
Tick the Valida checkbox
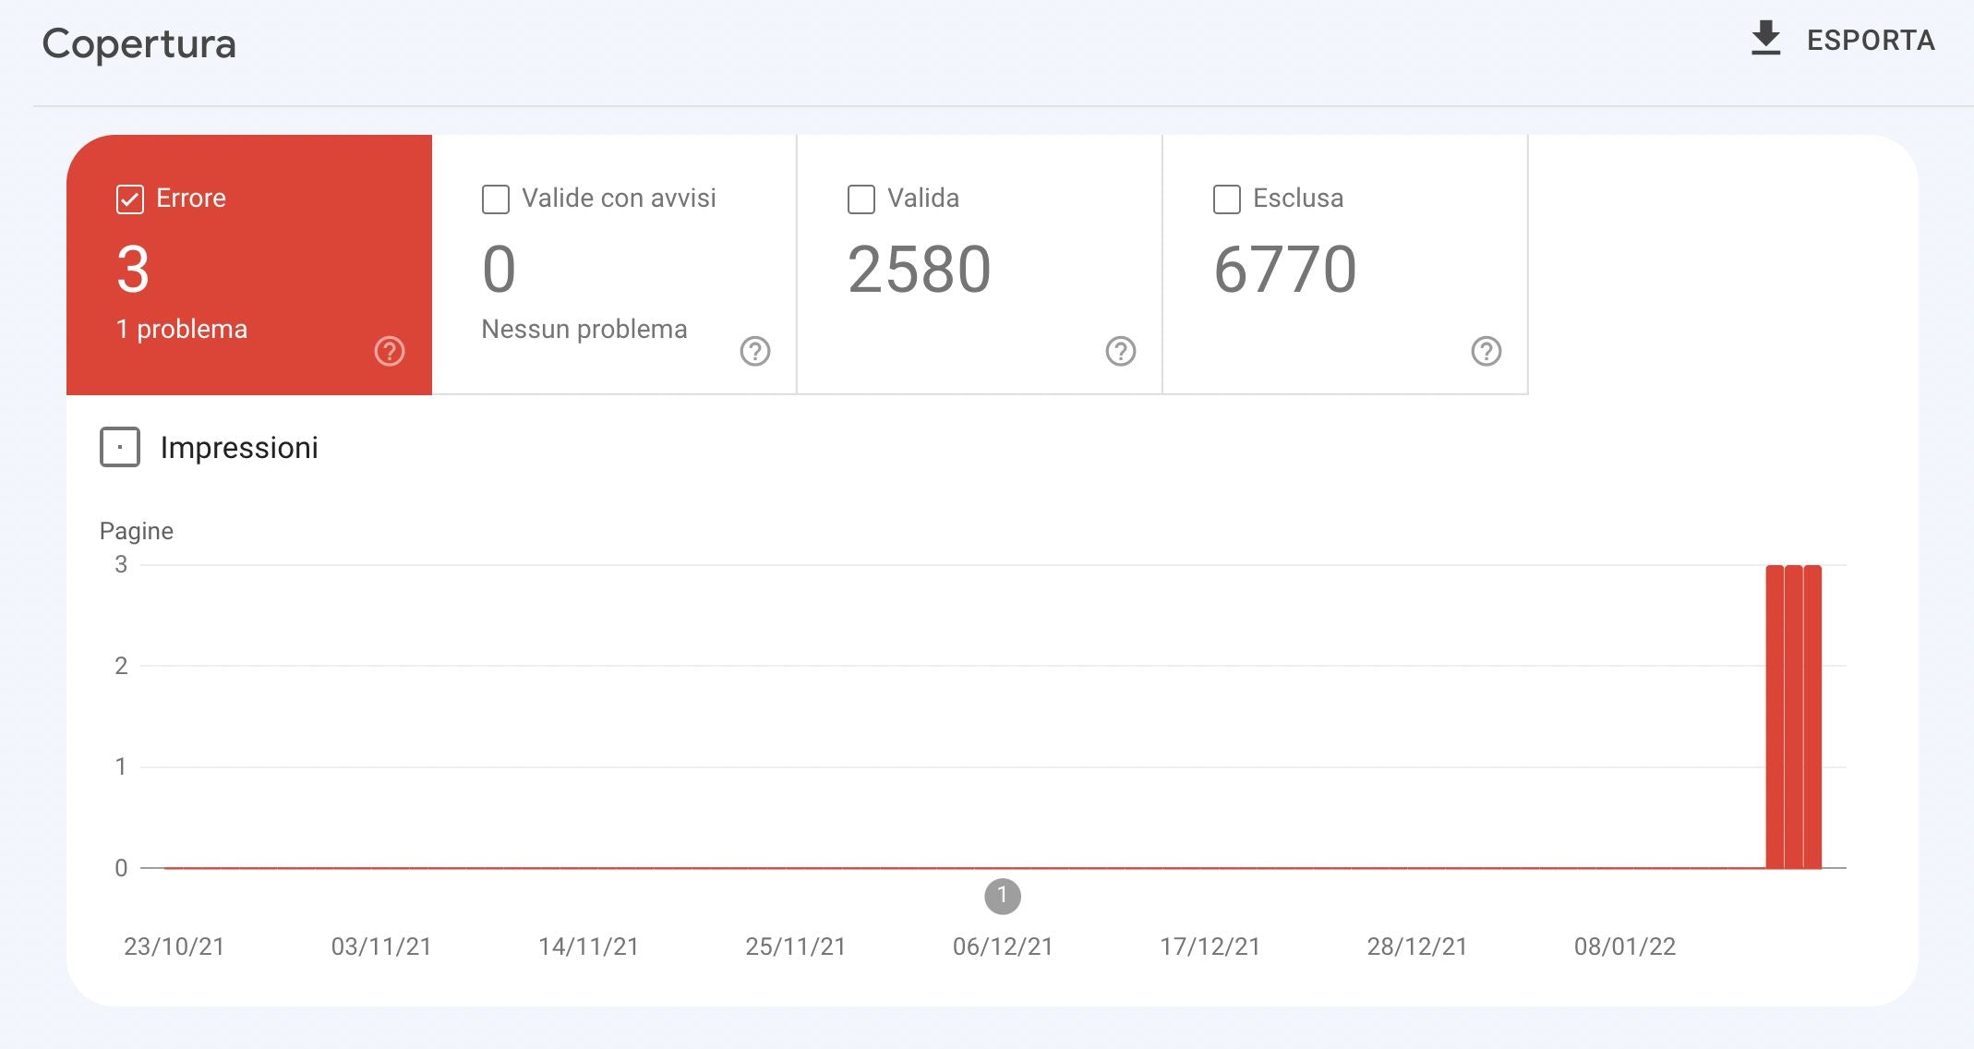click(861, 199)
